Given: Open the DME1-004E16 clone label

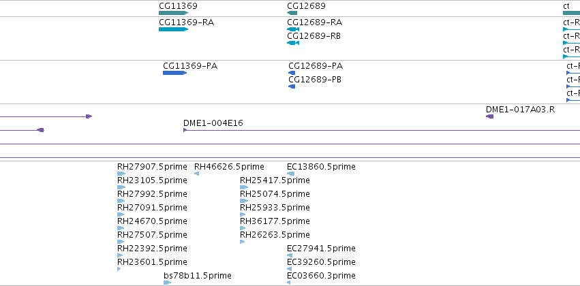Looking at the screenshot, I should click(x=213, y=123).
